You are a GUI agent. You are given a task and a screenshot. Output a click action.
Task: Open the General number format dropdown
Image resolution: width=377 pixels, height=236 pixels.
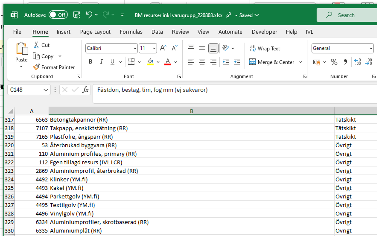pyautogui.click(x=371, y=48)
